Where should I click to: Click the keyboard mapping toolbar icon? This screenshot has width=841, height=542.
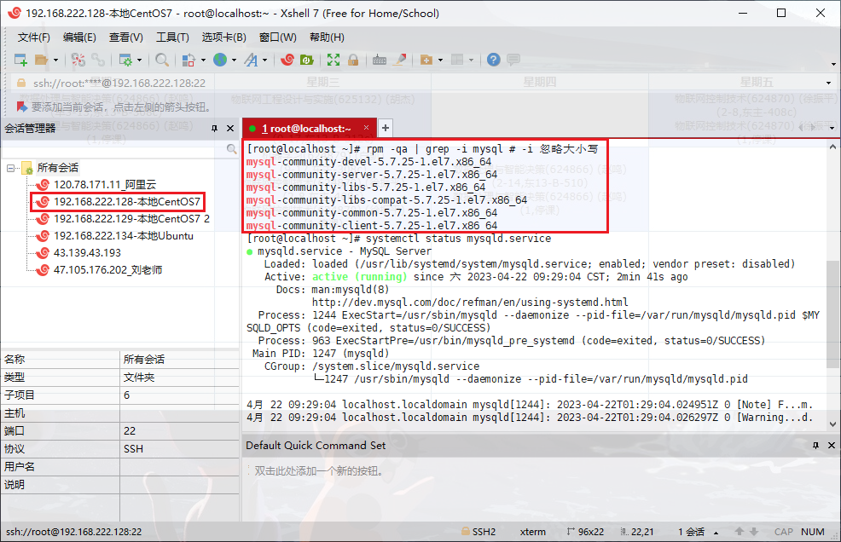(380, 60)
